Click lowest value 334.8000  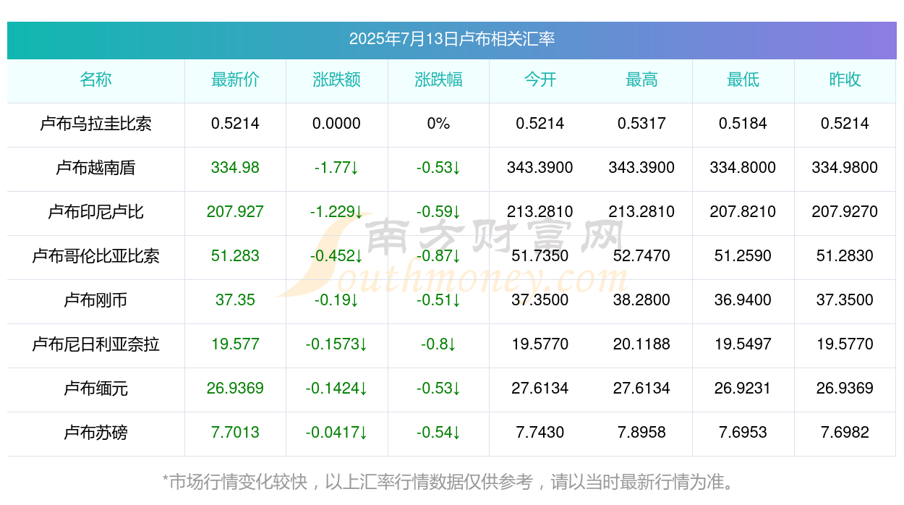[x=743, y=168]
